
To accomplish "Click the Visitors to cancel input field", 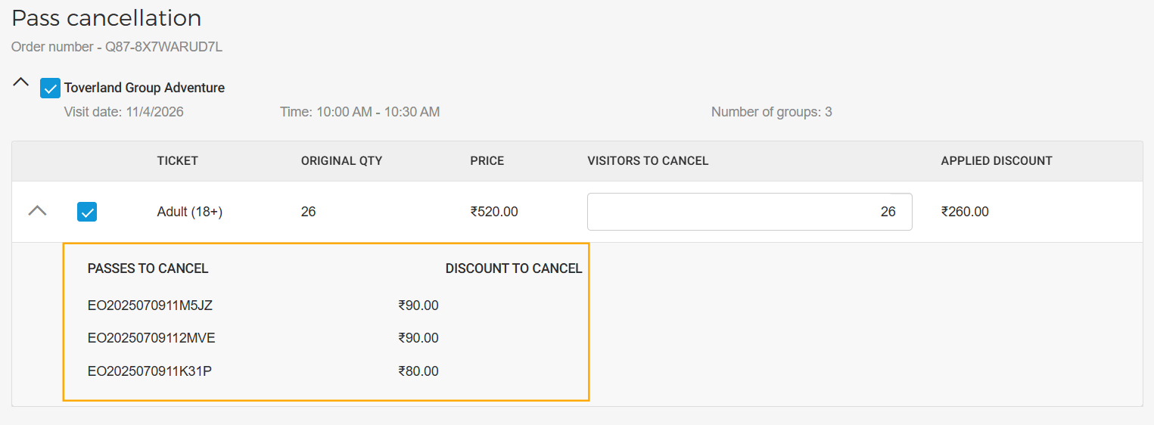I will click(749, 212).
